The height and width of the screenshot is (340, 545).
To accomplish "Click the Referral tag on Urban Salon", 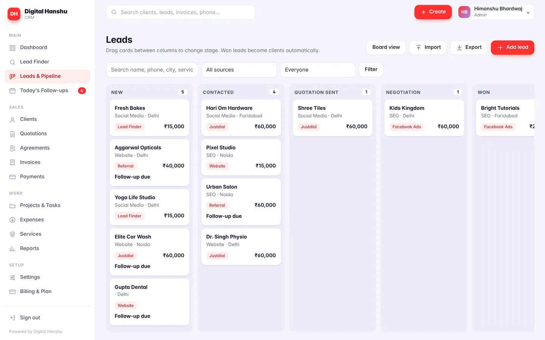I will 217,206.
